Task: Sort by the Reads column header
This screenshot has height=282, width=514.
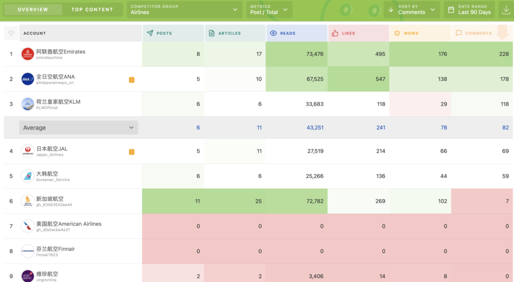Action: (x=297, y=33)
